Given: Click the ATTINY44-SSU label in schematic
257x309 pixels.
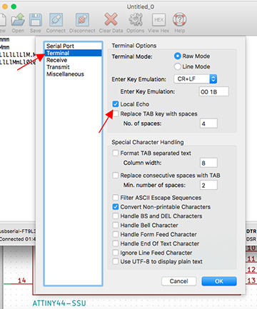Looking at the screenshot, I should click(59, 303).
